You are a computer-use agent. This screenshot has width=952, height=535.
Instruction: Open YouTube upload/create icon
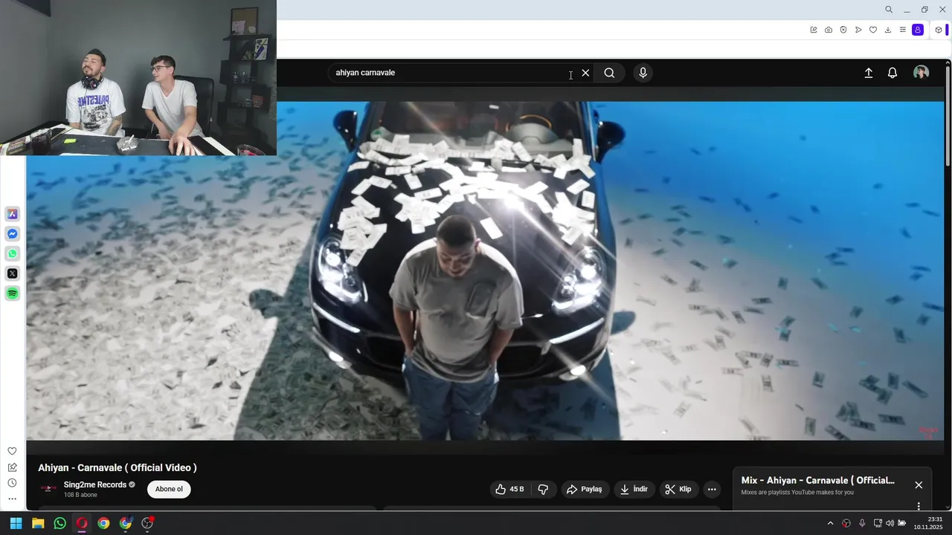point(868,73)
